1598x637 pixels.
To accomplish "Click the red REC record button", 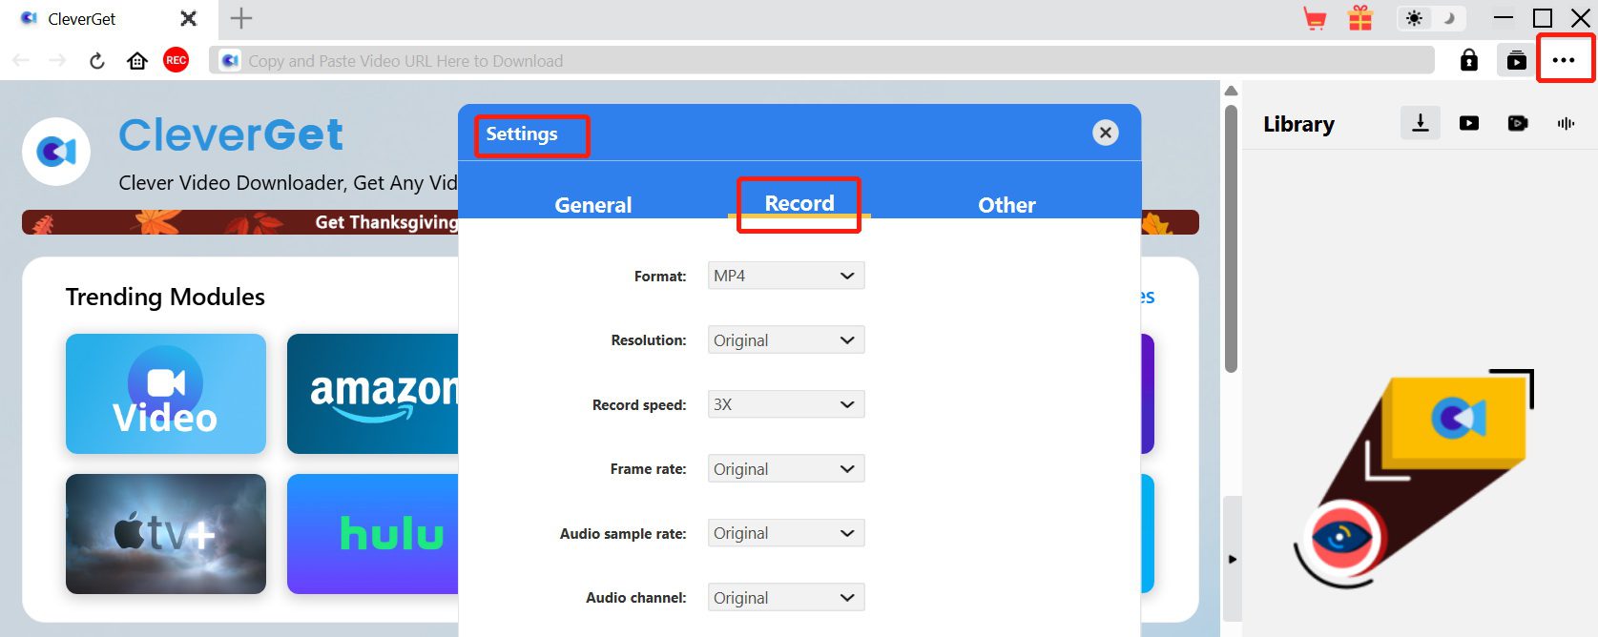I will (176, 60).
